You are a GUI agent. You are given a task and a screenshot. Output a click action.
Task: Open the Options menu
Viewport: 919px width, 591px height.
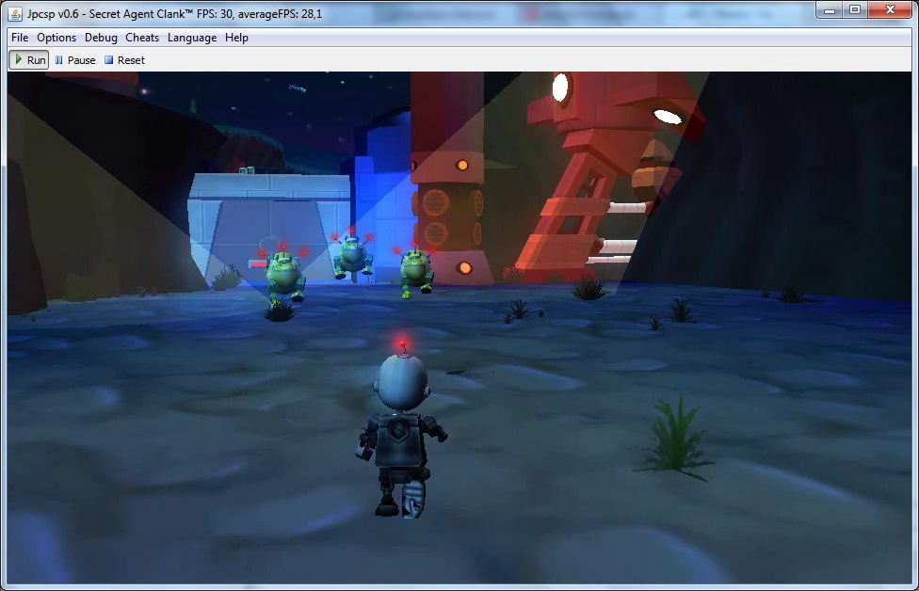coord(56,38)
